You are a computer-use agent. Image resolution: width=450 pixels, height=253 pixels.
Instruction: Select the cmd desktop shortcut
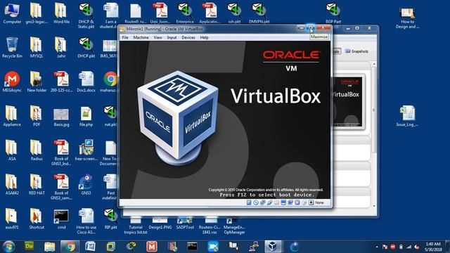tap(61, 219)
